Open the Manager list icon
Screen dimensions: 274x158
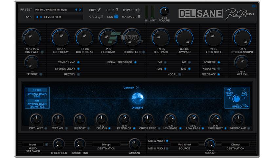pos(139,17)
